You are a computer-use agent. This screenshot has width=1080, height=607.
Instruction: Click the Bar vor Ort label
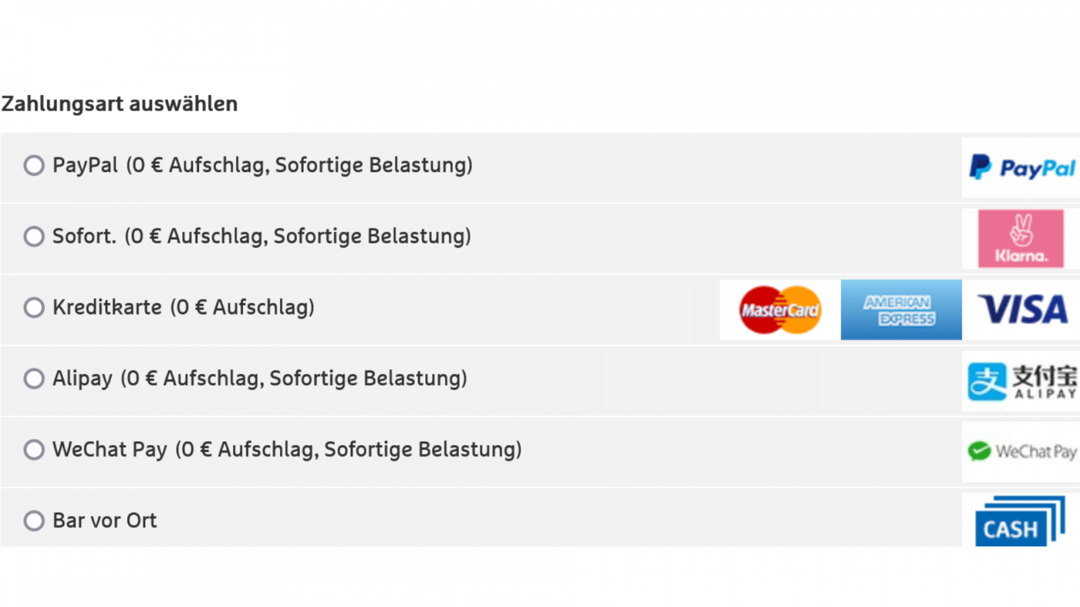(x=105, y=521)
